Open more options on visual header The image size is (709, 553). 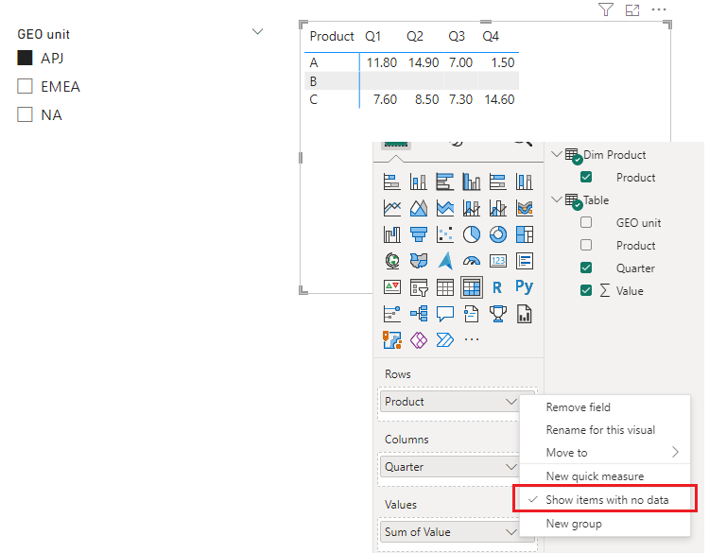[659, 9]
